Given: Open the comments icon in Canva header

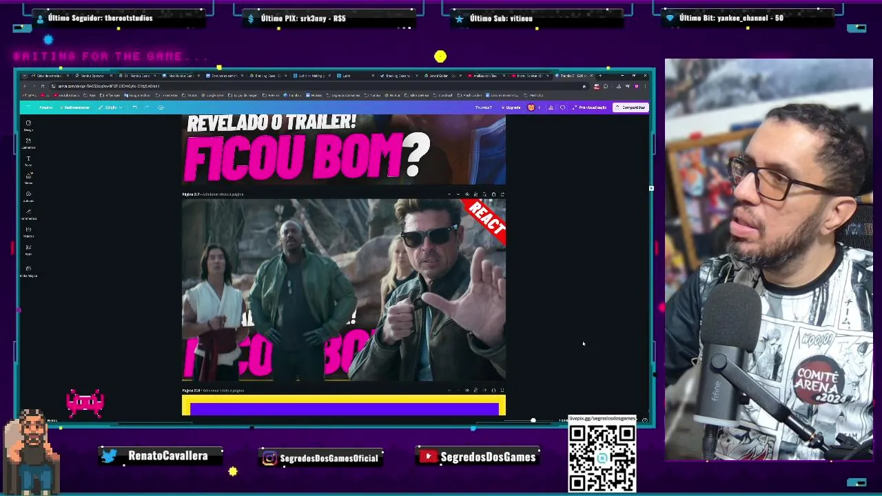Looking at the screenshot, I should pyautogui.click(x=562, y=107).
